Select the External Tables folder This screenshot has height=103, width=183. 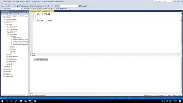point(14,29)
